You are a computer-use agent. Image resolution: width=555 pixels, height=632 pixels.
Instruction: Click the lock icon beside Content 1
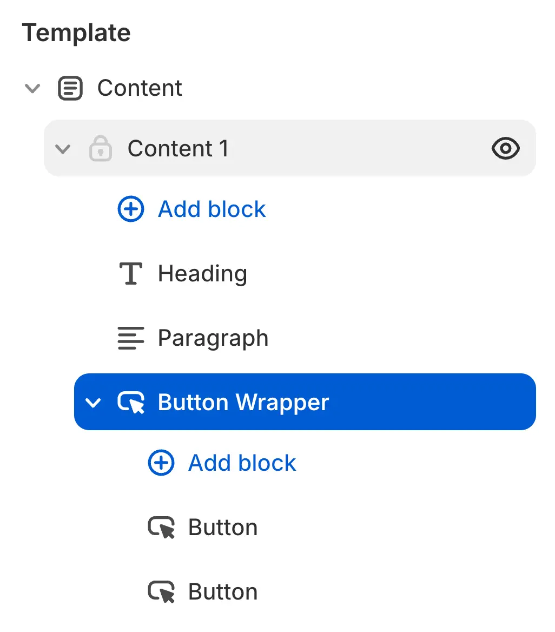[101, 148]
